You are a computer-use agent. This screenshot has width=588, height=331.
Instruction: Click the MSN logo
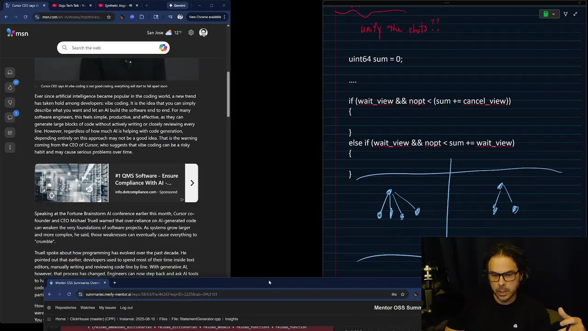click(x=17, y=33)
